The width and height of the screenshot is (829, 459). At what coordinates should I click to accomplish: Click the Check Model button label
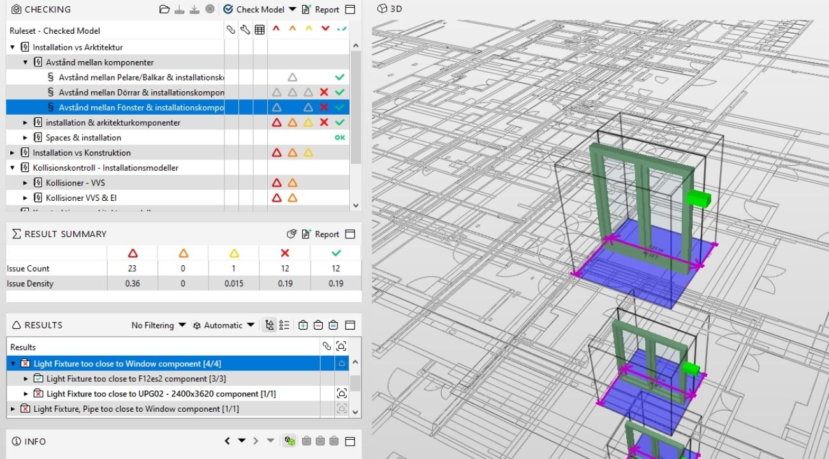pyautogui.click(x=260, y=10)
